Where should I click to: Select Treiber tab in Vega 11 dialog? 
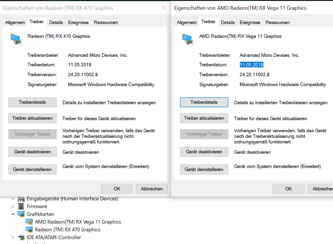(x=208, y=22)
